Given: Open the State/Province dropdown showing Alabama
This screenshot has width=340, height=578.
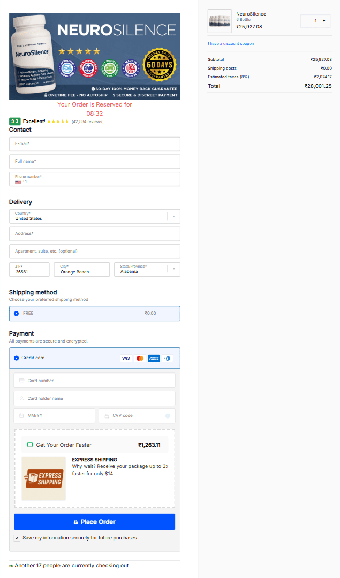Looking at the screenshot, I should (x=173, y=269).
